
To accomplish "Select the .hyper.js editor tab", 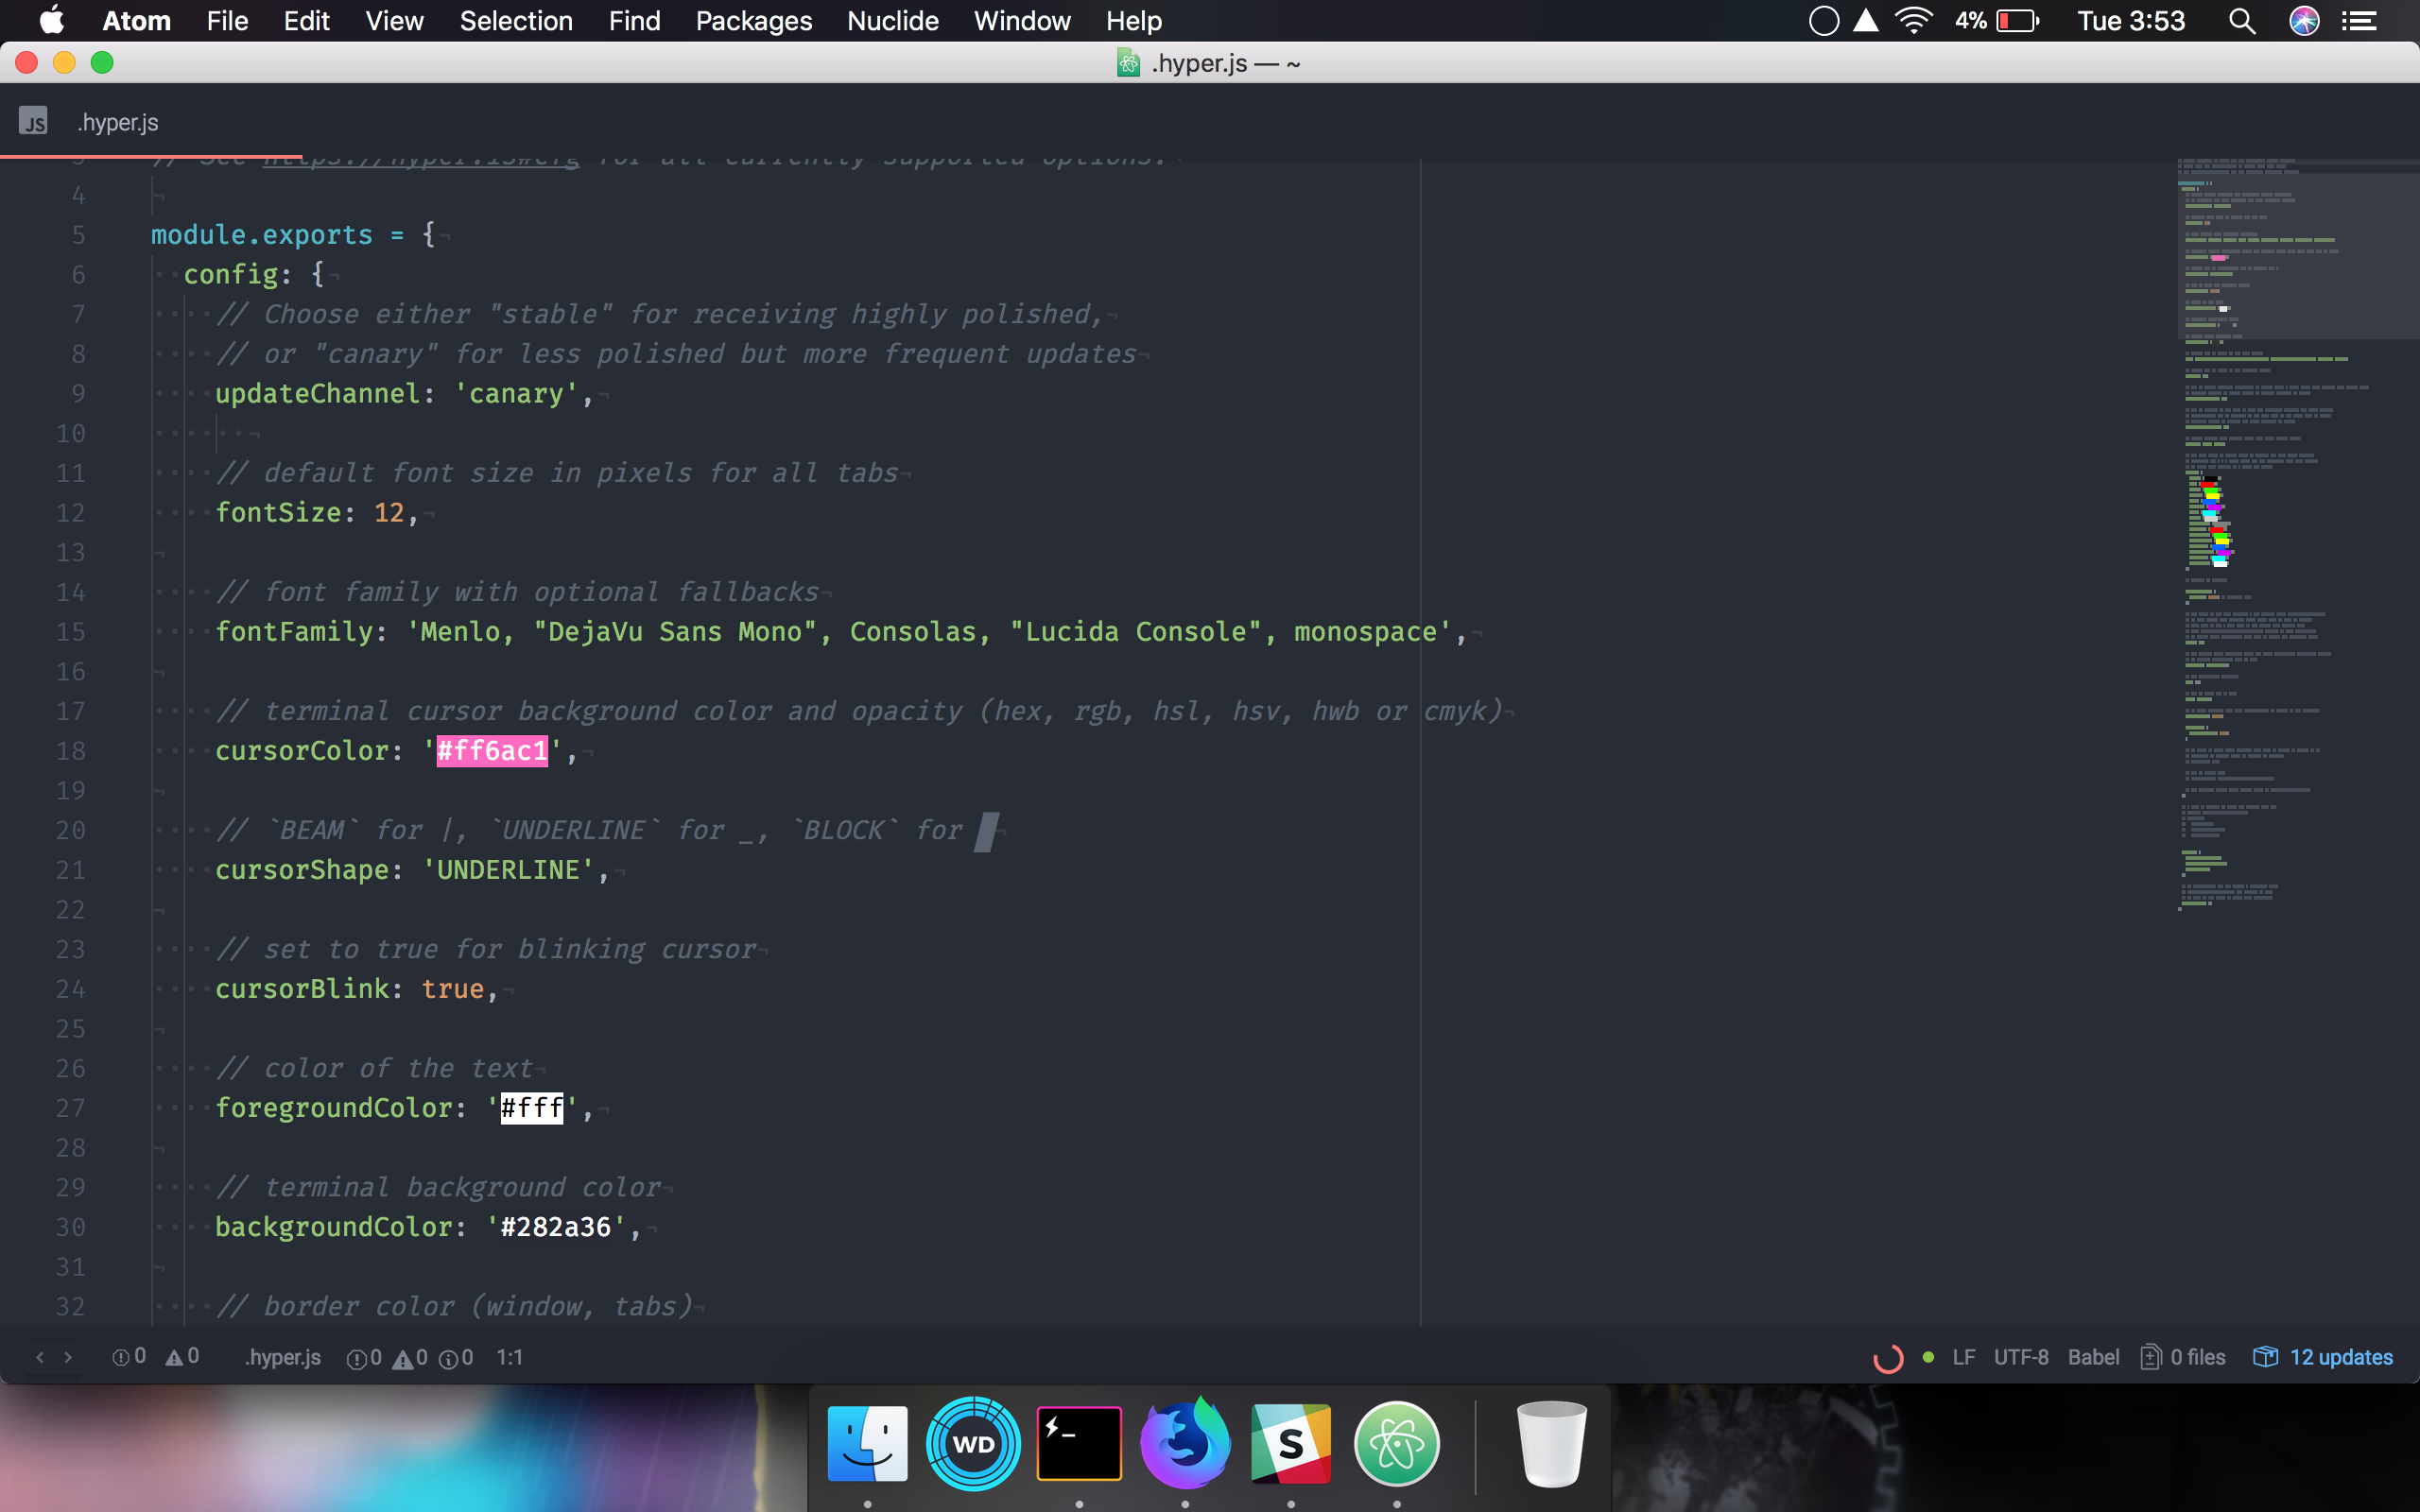I will click(117, 121).
